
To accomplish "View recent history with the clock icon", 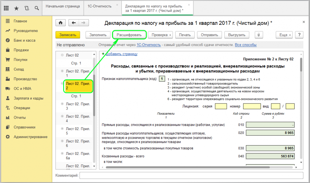I will point(27,8).
